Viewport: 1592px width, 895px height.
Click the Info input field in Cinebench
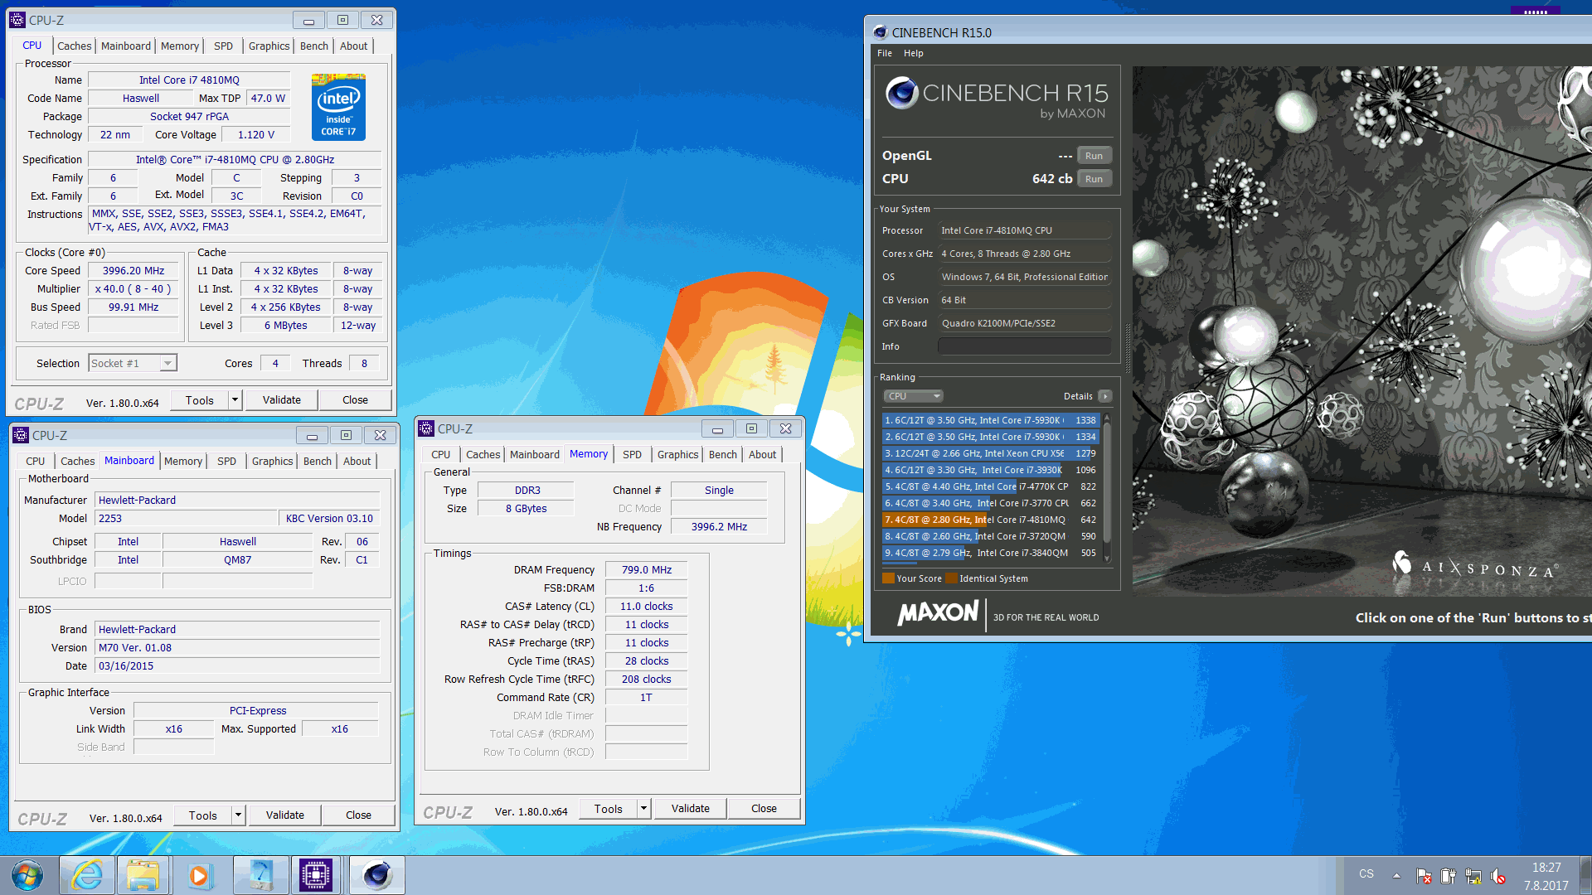1024,346
